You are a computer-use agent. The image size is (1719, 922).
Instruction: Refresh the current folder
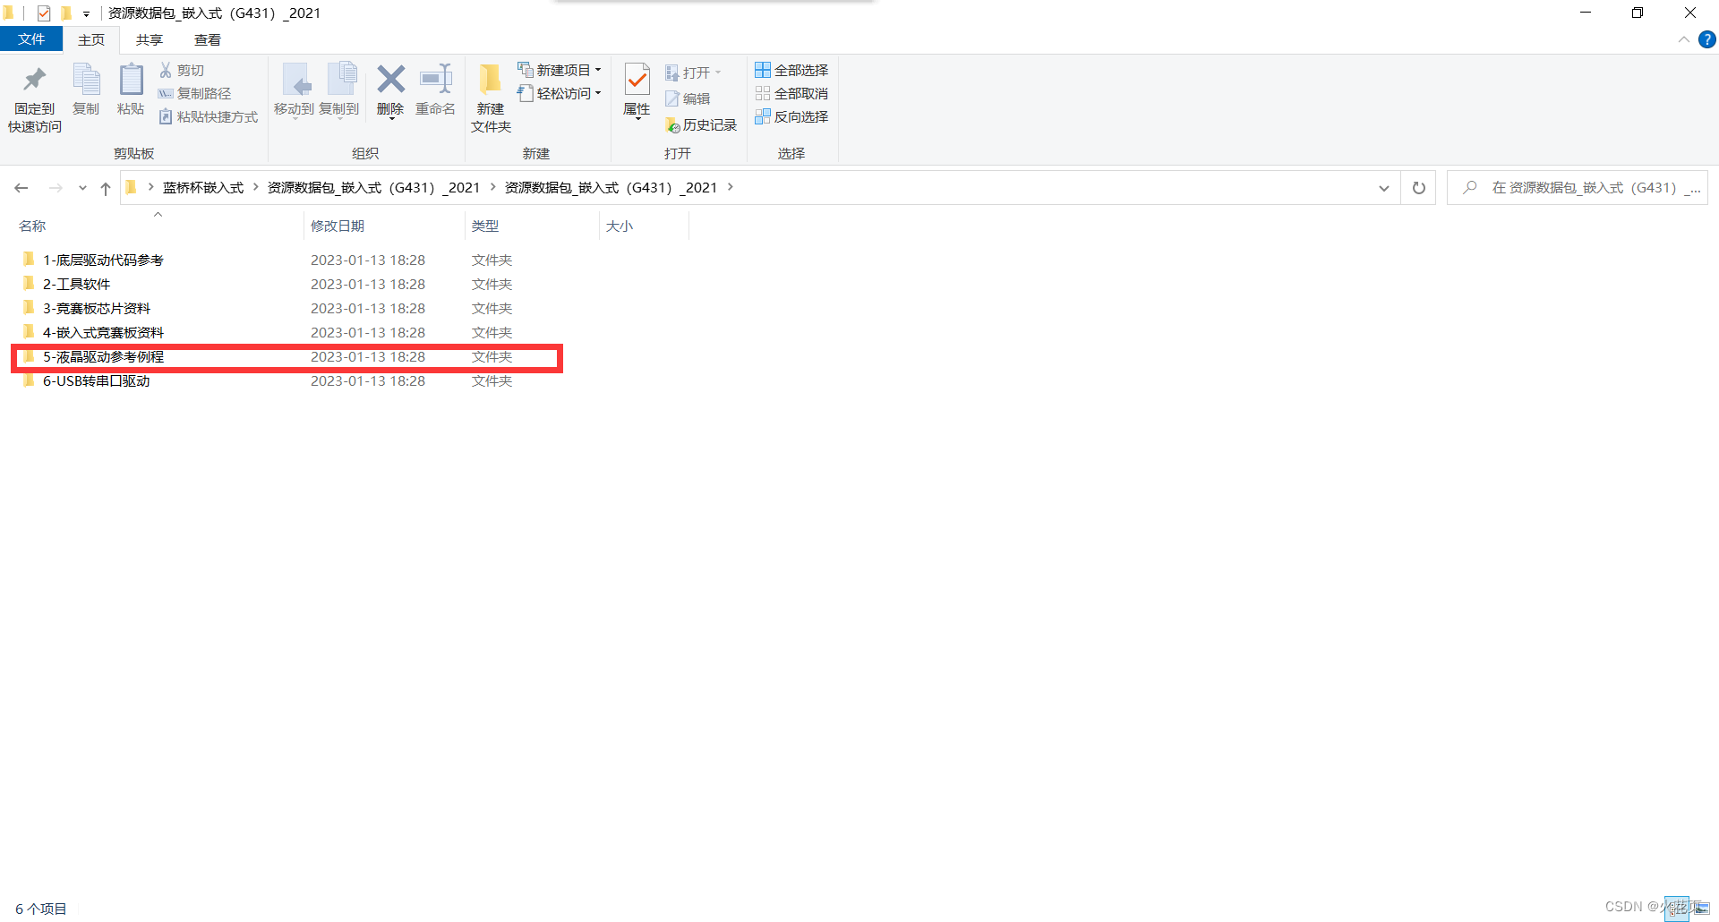click(1419, 188)
